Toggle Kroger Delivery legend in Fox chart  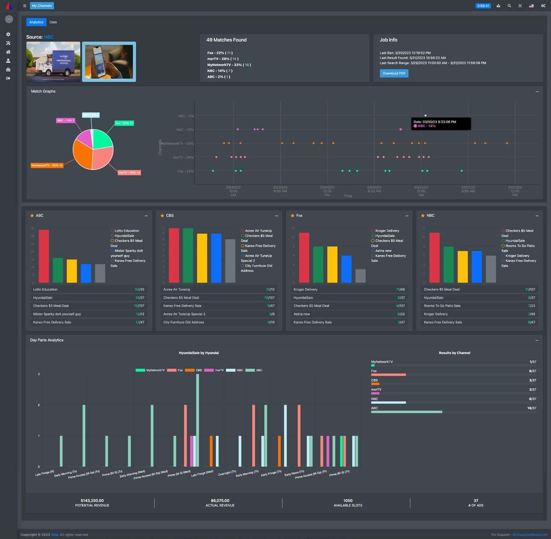click(x=386, y=231)
